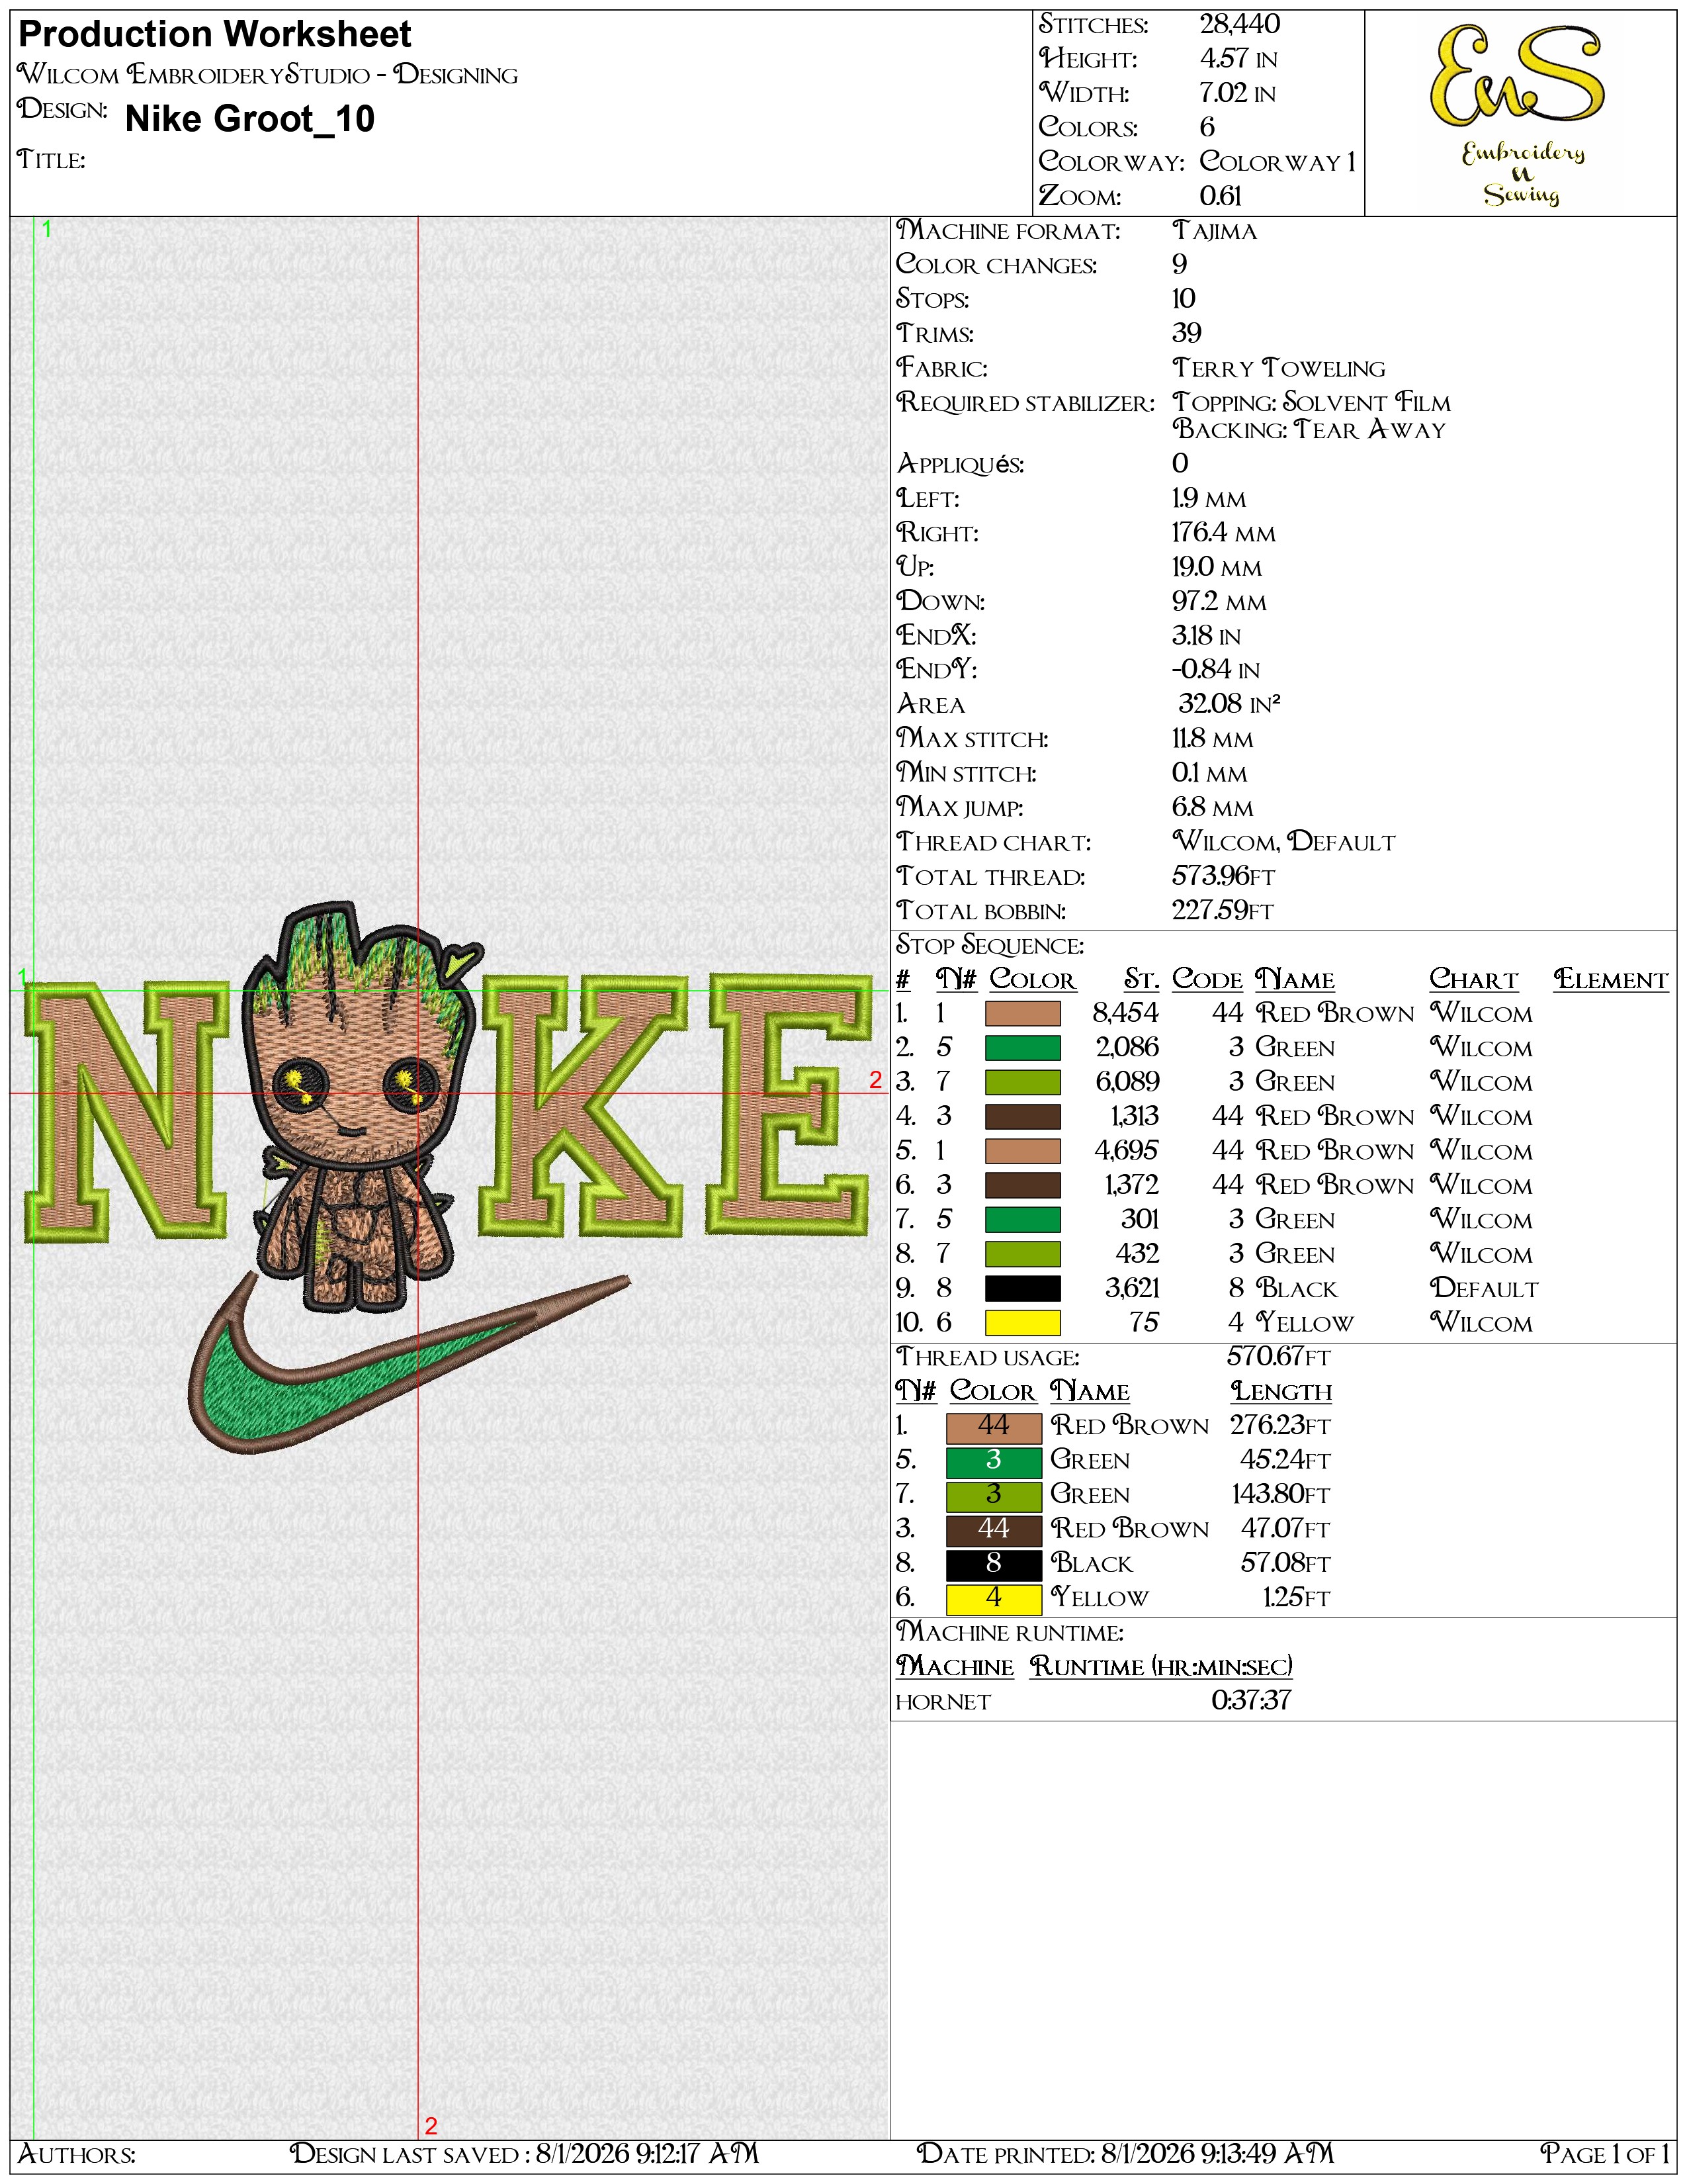Click the right extent value "176.4 mm"
This screenshot has width=1687, height=2184.
(x=1225, y=533)
